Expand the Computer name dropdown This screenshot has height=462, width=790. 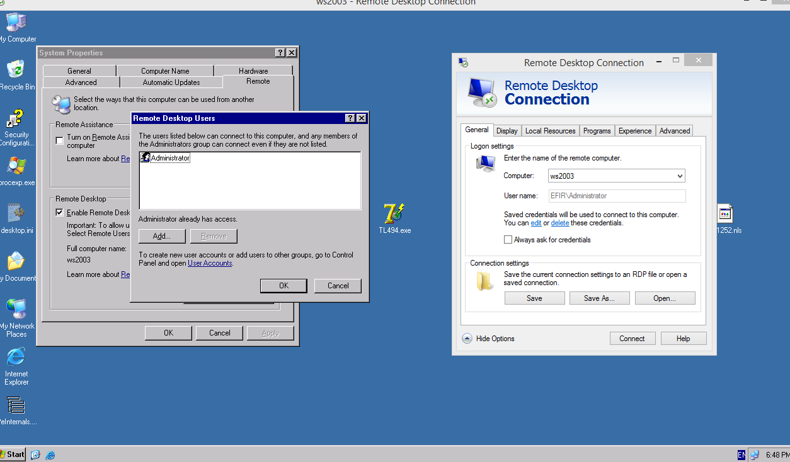click(680, 176)
